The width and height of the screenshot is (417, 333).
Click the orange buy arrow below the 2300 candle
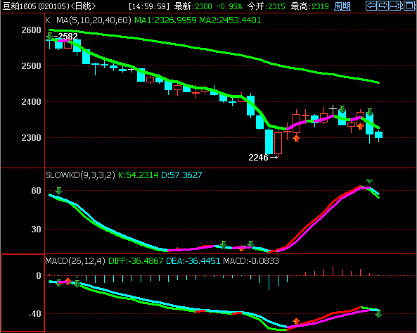pyautogui.click(x=296, y=138)
